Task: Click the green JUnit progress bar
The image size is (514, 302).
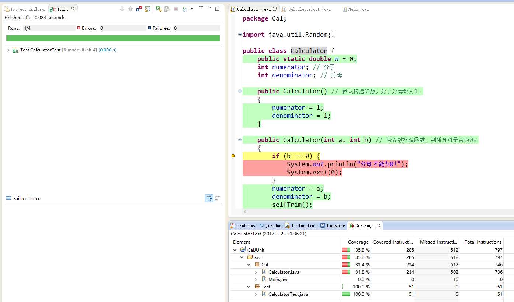Action: point(113,38)
